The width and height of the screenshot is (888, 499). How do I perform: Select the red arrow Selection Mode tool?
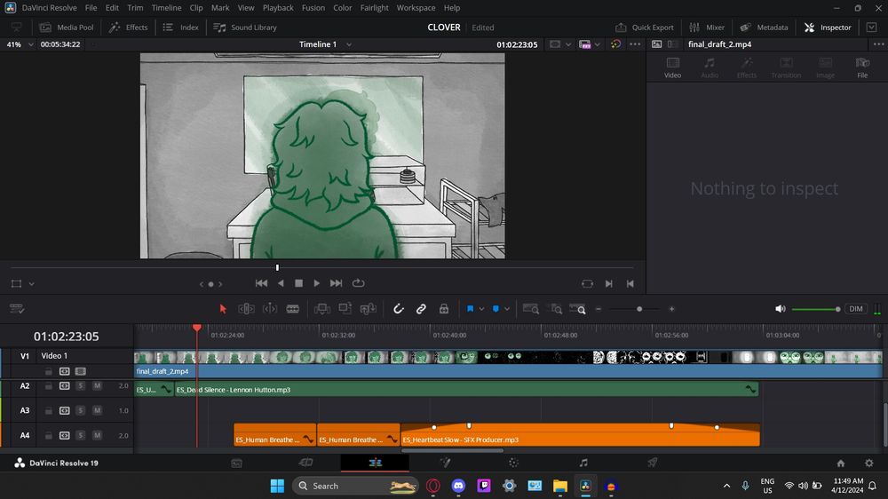click(x=223, y=309)
